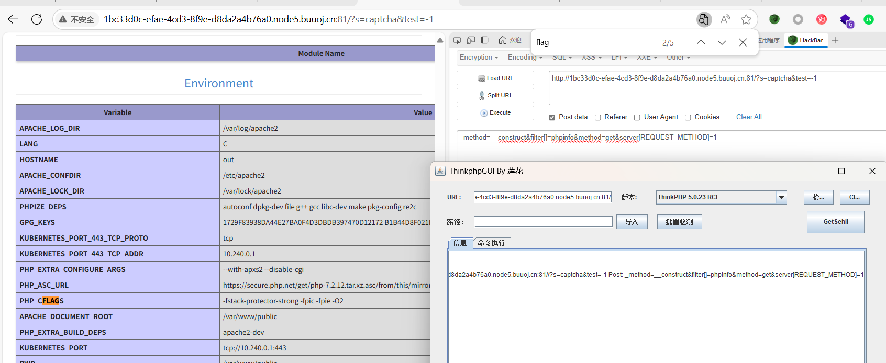This screenshot has height=363, width=886.
Task: Click the HackBar URL text area
Action: point(717,88)
